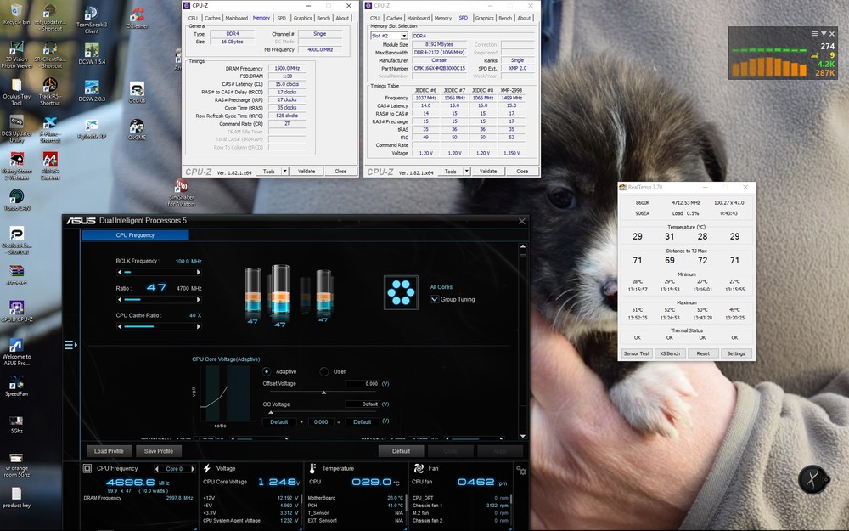This screenshot has height=531, width=849.
Task: Click the All Cores five-dot icon
Action: click(x=401, y=292)
